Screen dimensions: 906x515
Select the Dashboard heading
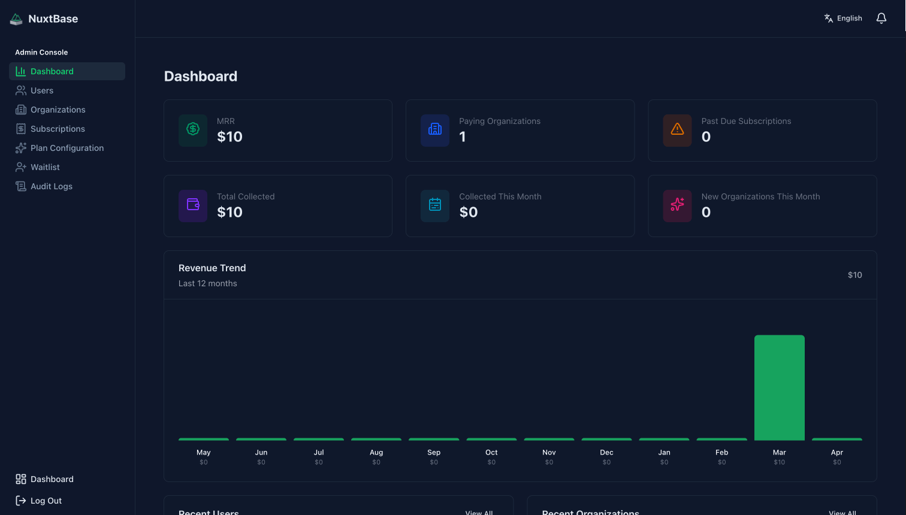click(x=200, y=76)
